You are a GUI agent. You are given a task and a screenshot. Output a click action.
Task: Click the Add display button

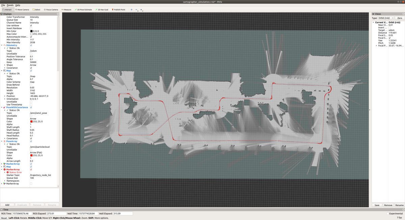coord(7,205)
